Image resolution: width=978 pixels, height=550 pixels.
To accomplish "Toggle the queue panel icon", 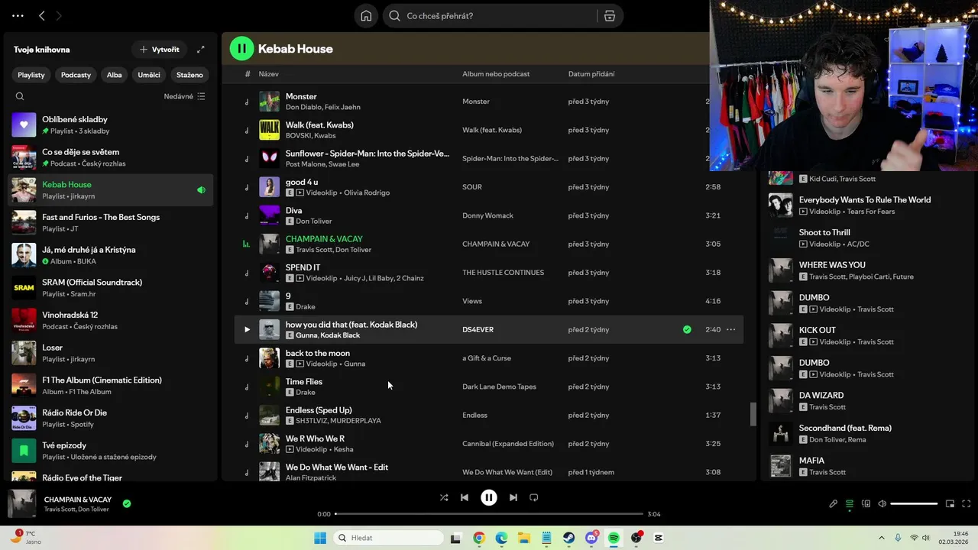I will coord(850,504).
